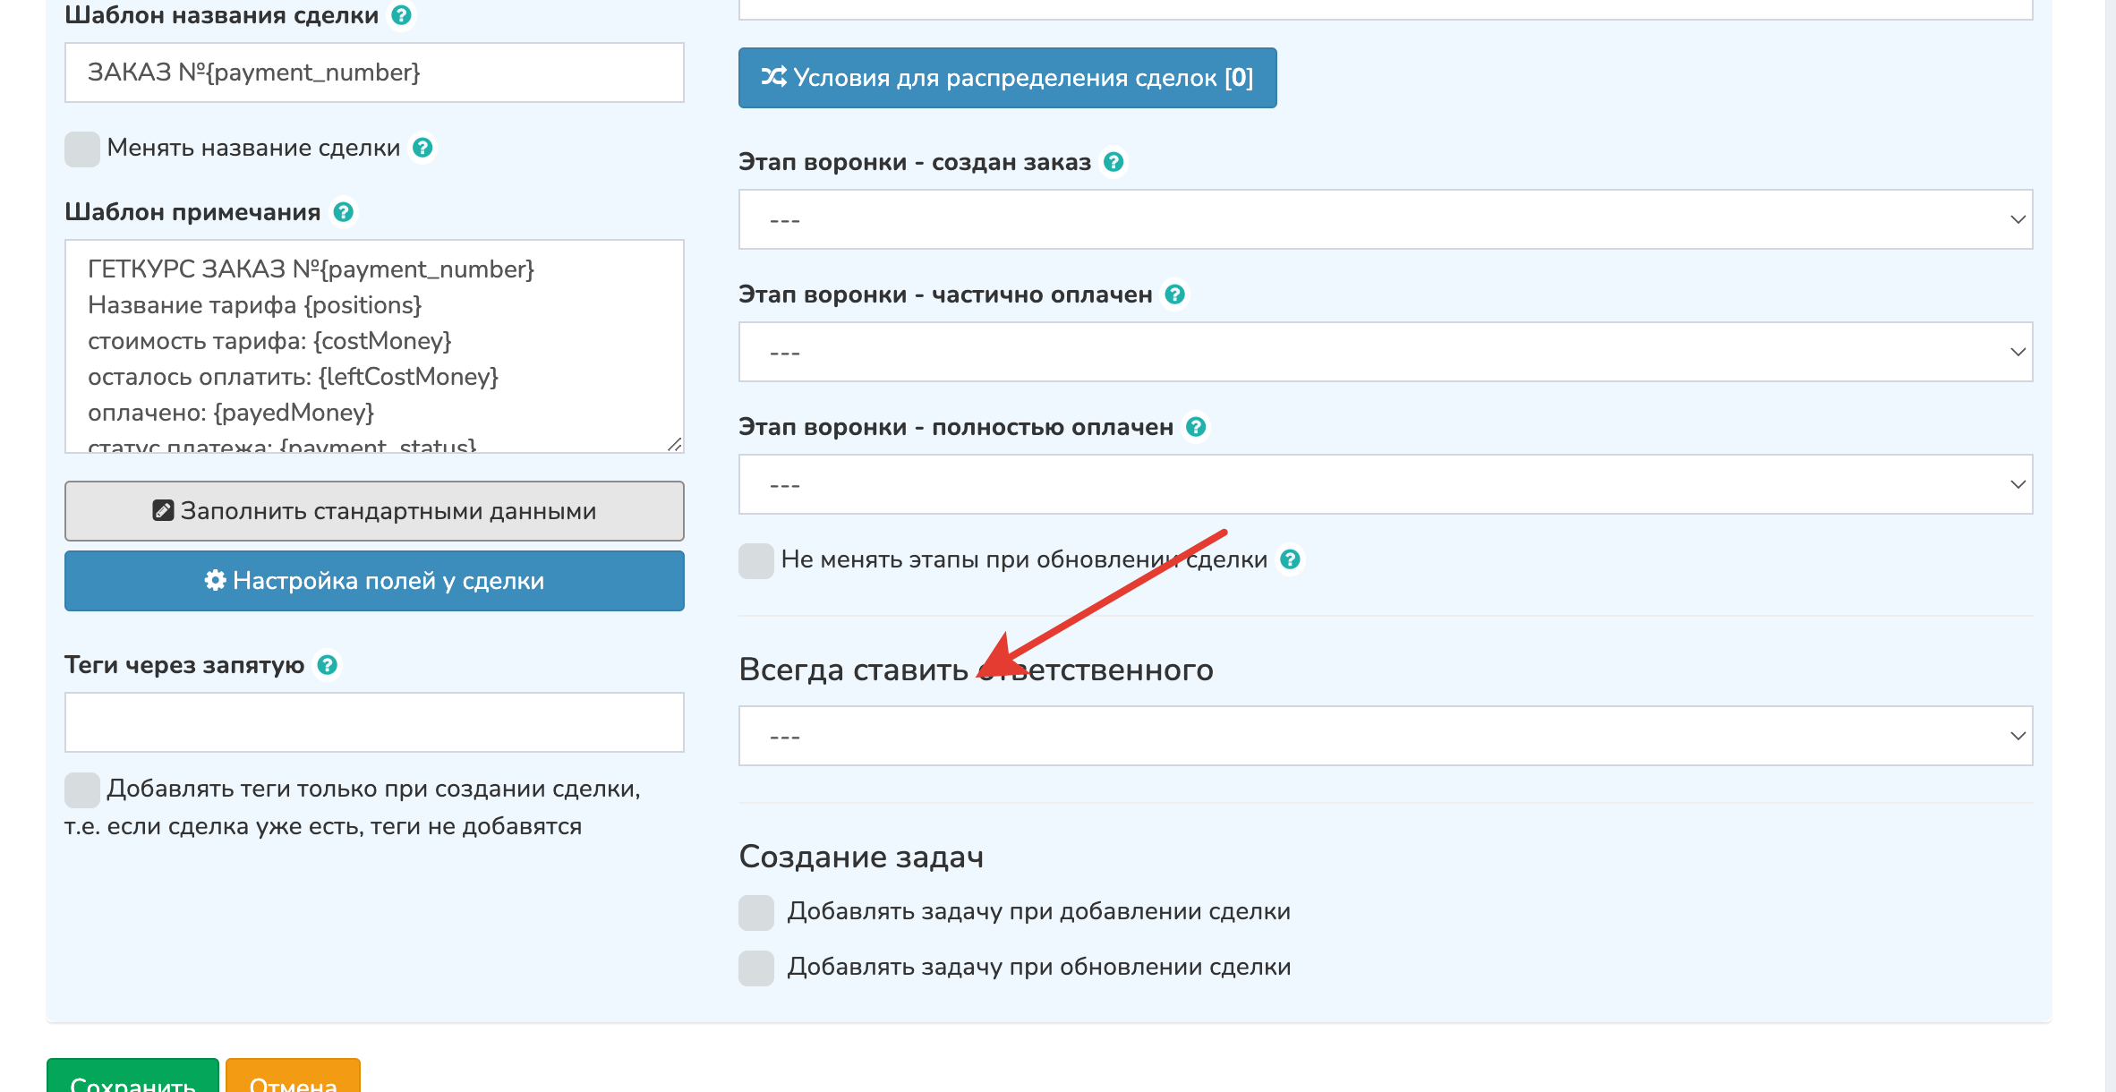Click 'Условия для распределения сделок' button
2116x1092 pixels.
[x=1007, y=78]
